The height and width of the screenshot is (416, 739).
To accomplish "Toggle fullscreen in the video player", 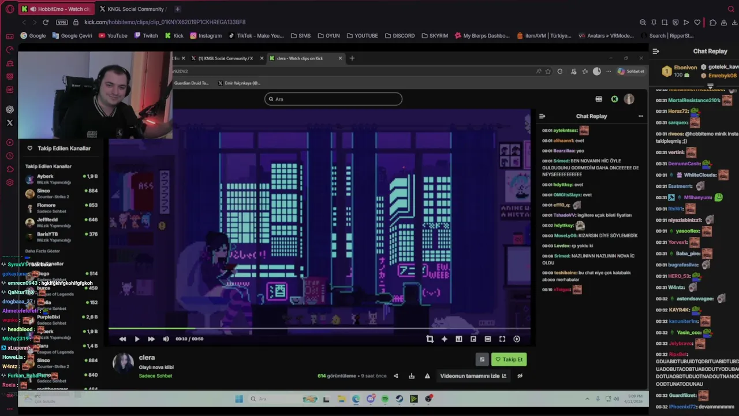I will 502,339.
